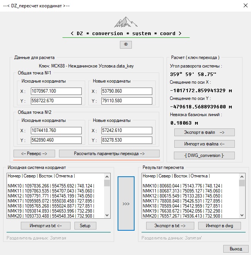The image size is (251, 255).
Task: Click source X field of point №1
Action: tap(56, 91)
